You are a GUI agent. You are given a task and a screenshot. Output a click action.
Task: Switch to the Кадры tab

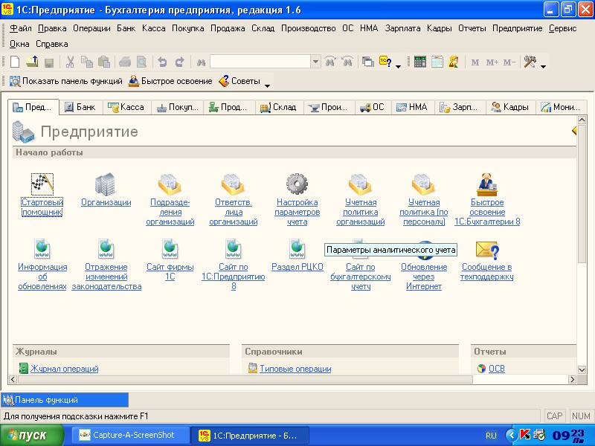510,107
